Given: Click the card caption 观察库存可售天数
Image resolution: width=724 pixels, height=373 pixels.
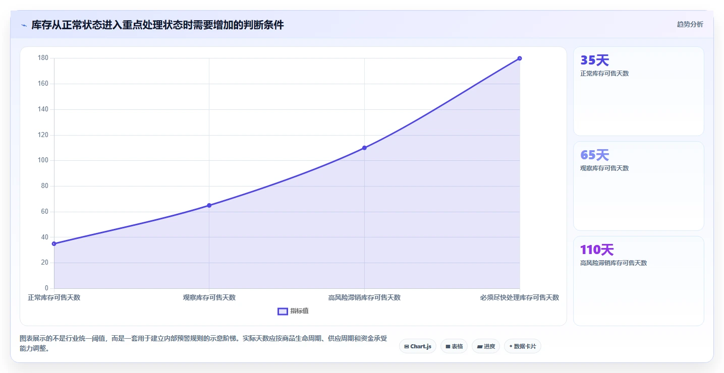Looking at the screenshot, I should (604, 168).
